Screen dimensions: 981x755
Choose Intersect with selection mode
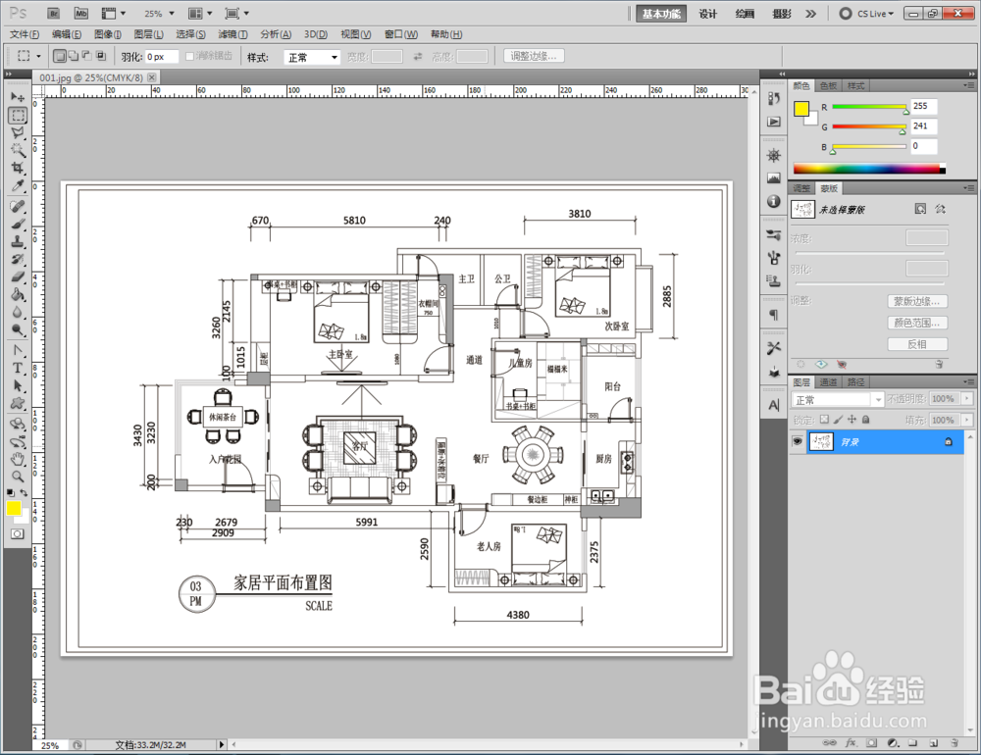[101, 56]
